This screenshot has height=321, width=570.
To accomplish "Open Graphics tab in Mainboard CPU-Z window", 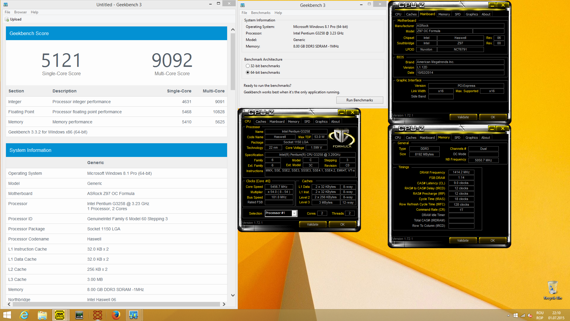I will click(472, 14).
